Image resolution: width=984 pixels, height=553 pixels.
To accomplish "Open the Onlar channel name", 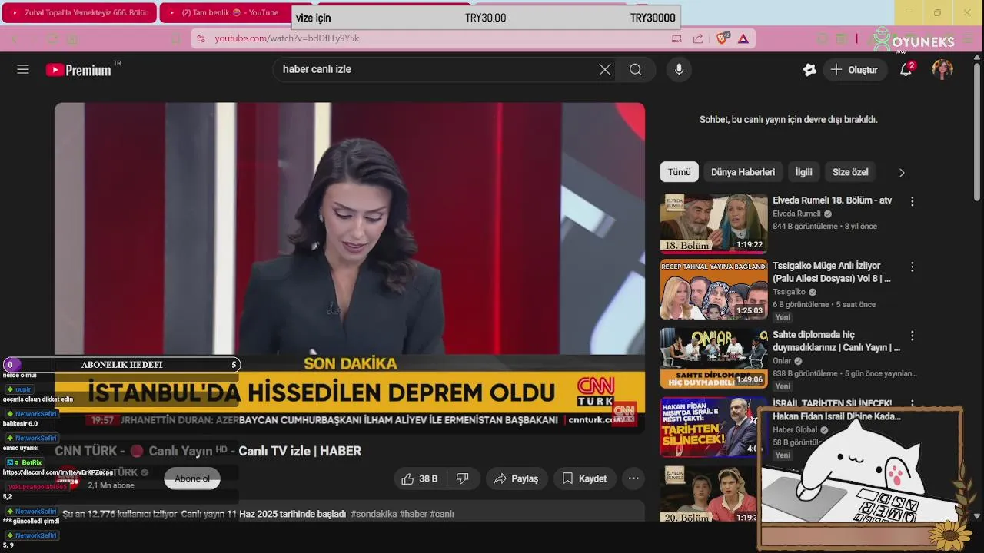I will click(x=782, y=361).
